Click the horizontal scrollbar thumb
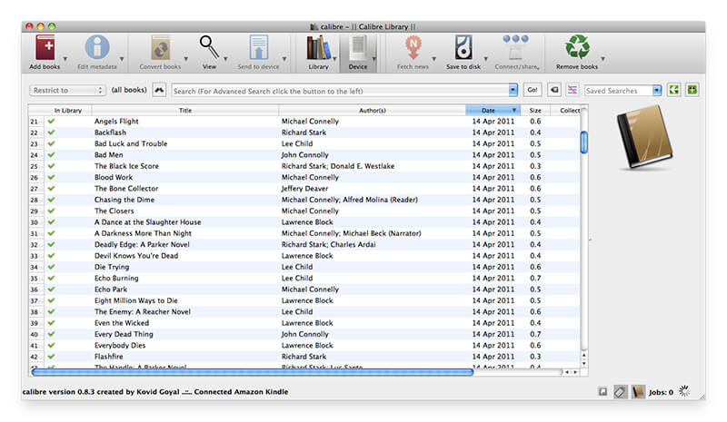This screenshot has width=727, height=422. tap(253, 372)
